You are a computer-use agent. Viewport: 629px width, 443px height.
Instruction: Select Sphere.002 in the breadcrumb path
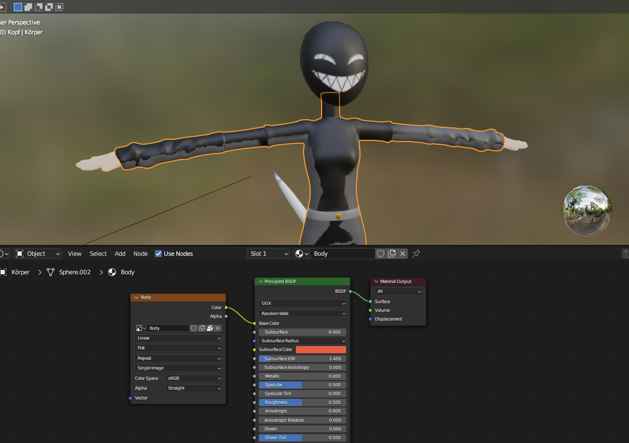(x=73, y=272)
